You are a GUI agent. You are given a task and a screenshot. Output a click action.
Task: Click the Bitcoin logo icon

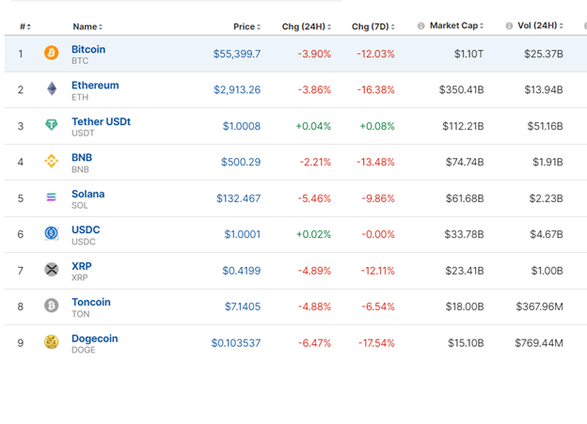pyautogui.click(x=51, y=54)
